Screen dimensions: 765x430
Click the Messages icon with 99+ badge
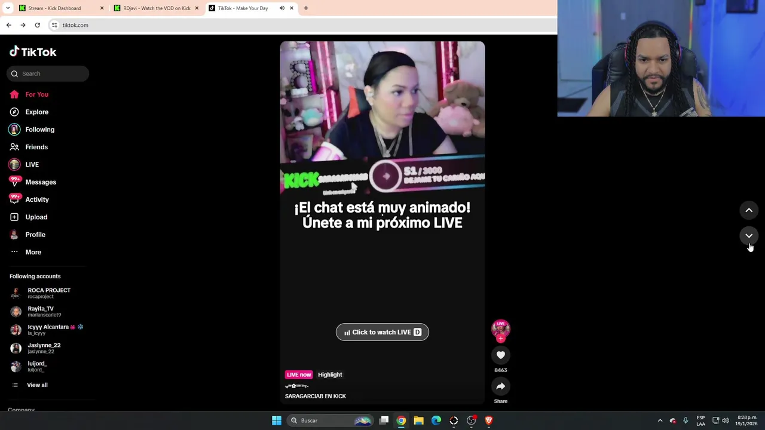(14, 182)
